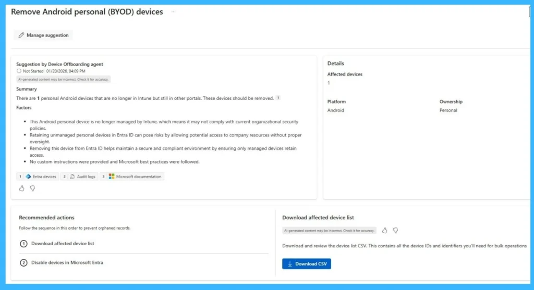Click the Ownership value Personal
This screenshot has height=290, width=534.
pyautogui.click(x=448, y=110)
